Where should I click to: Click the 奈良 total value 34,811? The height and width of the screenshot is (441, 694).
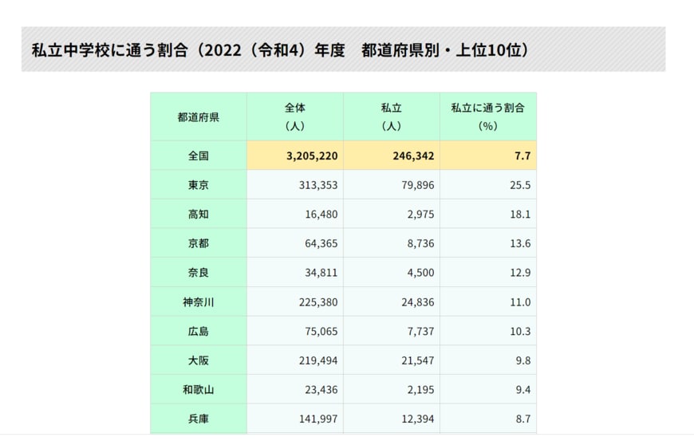(x=321, y=273)
